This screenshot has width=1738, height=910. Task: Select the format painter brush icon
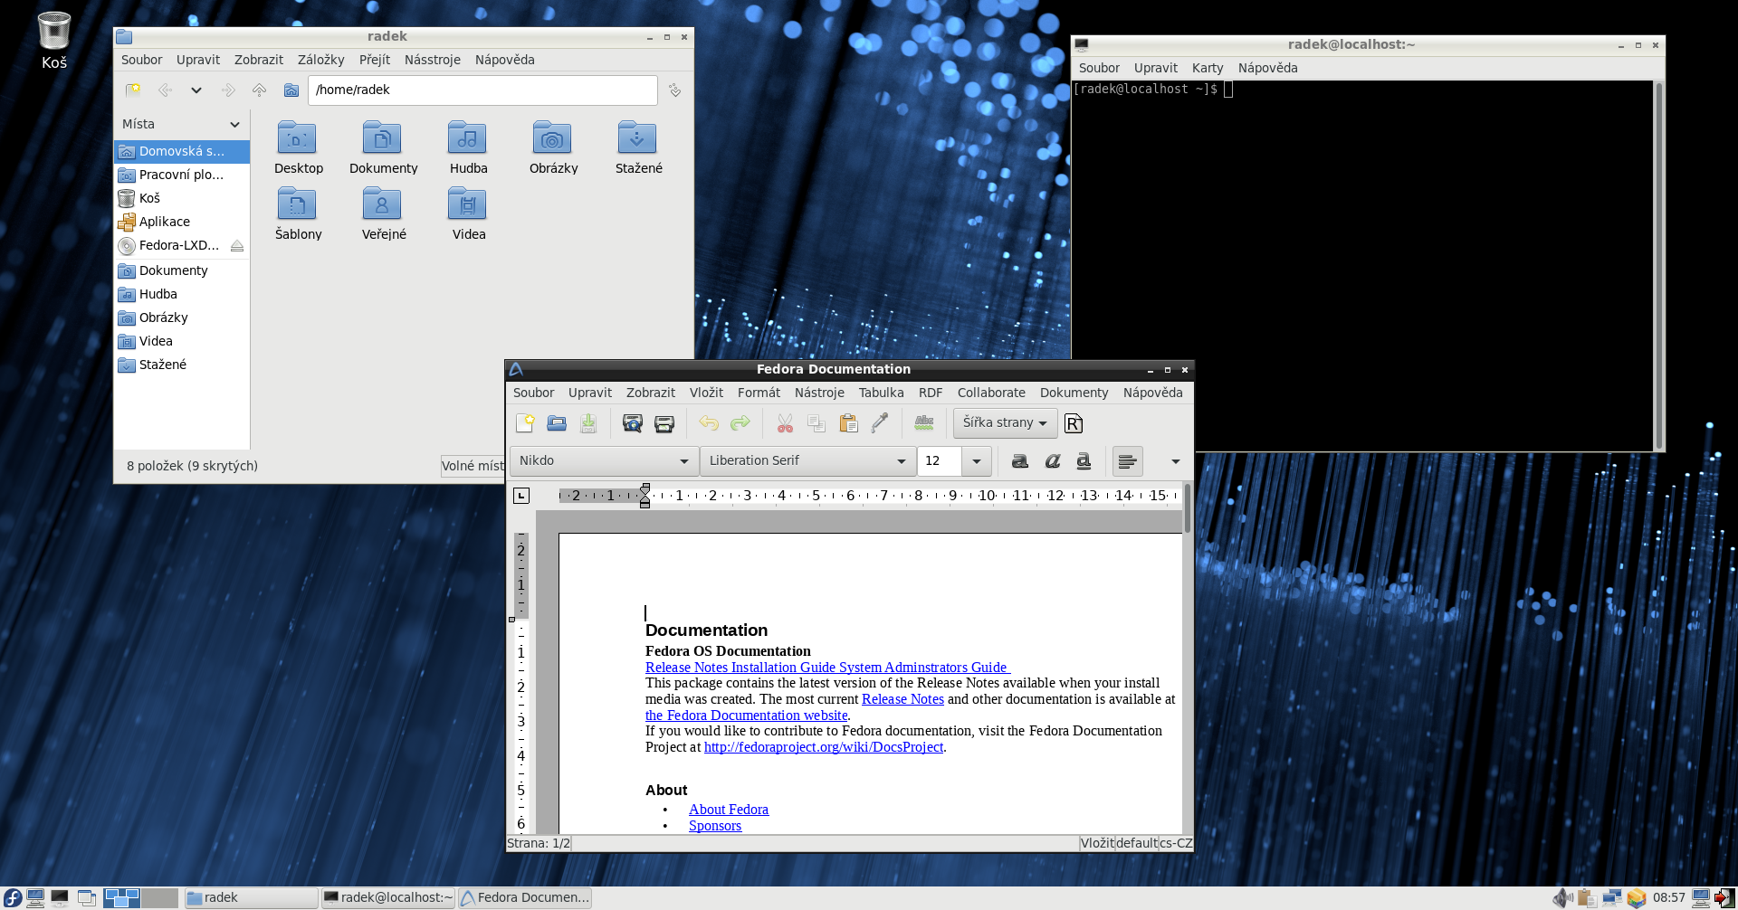click(879, 423)
